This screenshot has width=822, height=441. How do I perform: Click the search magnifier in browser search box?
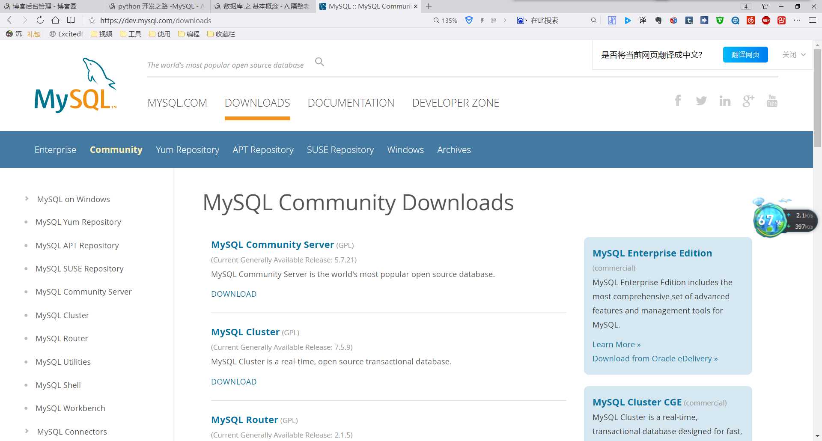[593, 20]
